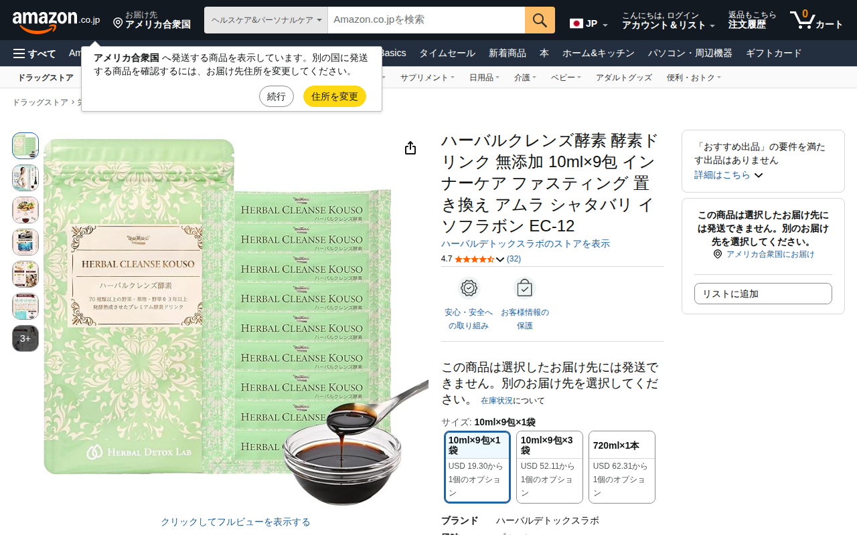Click the star rating icons
This screenshot has width=857, height=535.
474,259
